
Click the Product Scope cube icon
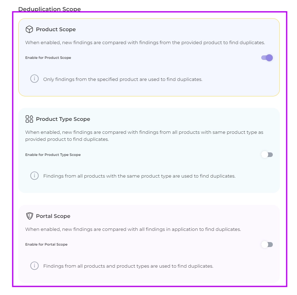tap(29, 29)
